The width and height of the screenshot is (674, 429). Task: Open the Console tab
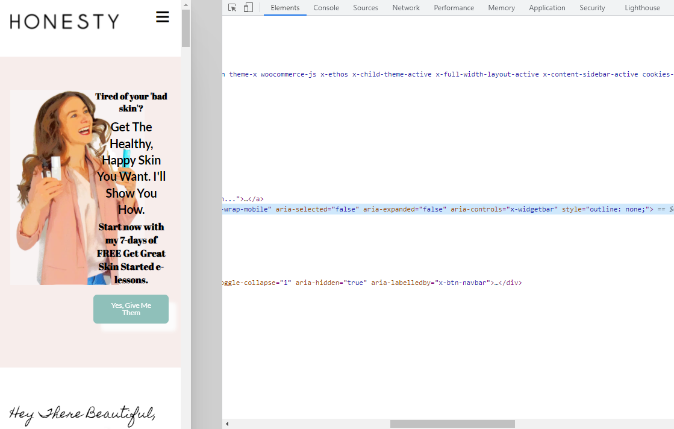coord(326,8)
